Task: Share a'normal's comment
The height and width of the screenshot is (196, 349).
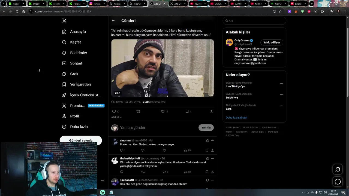Action: (x=212, y=150)
